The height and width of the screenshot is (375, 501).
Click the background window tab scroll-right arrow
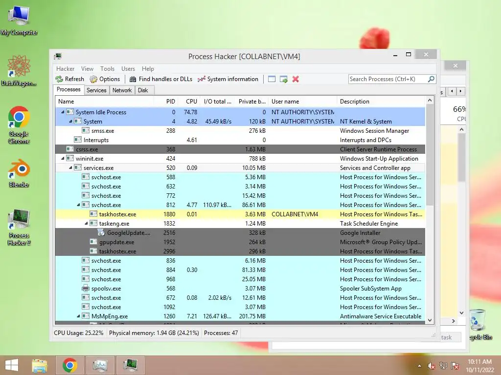(x=460, y=91)
